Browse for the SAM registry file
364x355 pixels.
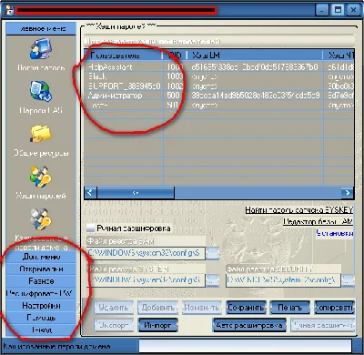[213, 253]
